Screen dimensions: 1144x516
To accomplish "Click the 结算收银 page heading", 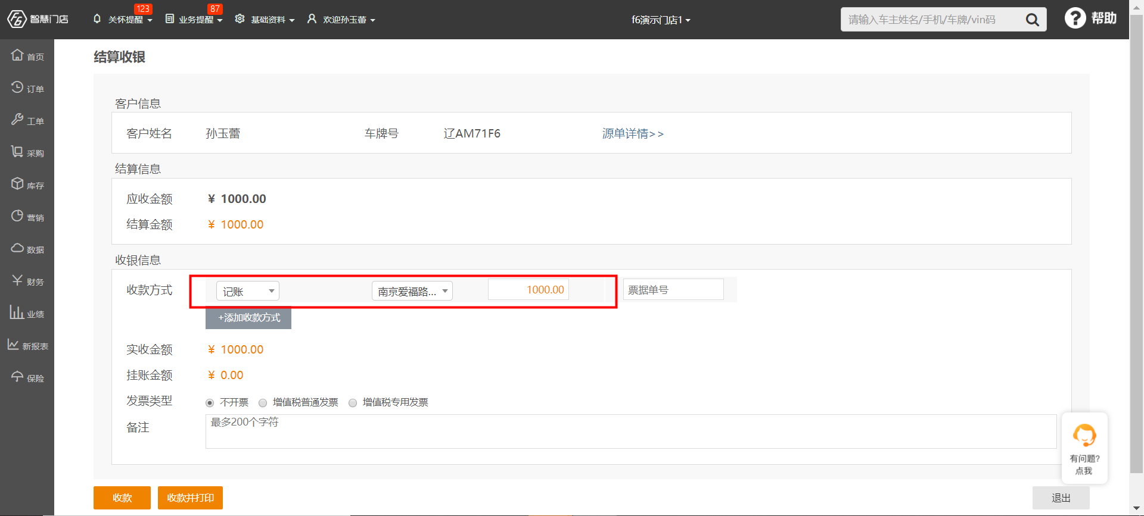I will (x=119, y=57).
